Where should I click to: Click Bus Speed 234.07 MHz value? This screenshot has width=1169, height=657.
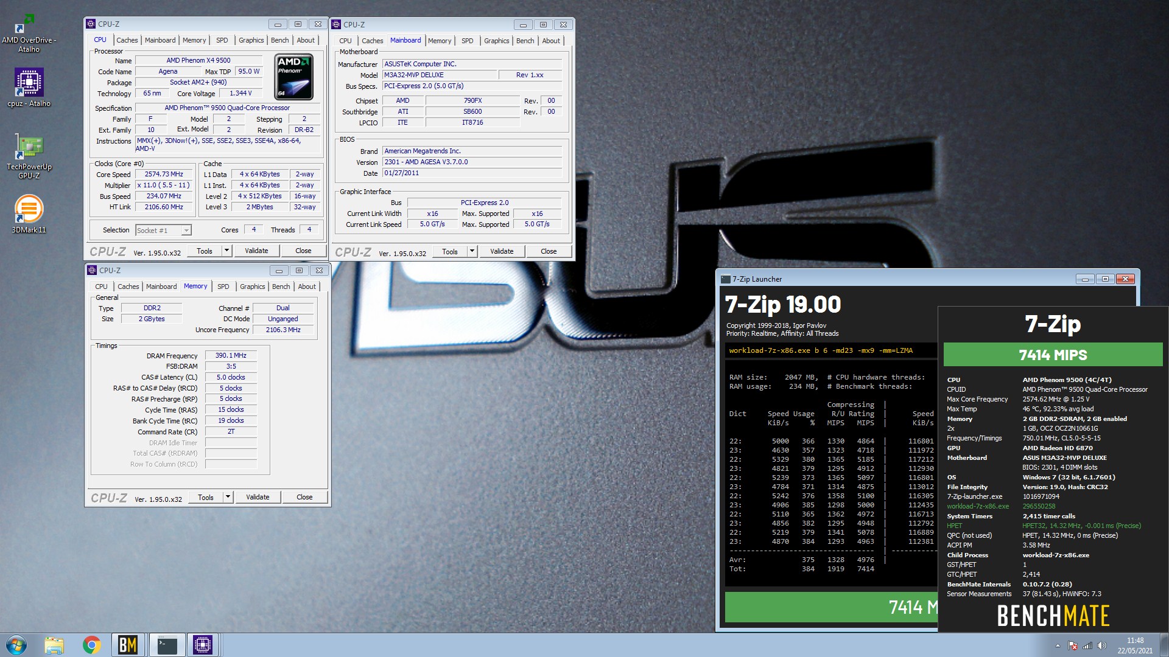(x=164, y=196)
